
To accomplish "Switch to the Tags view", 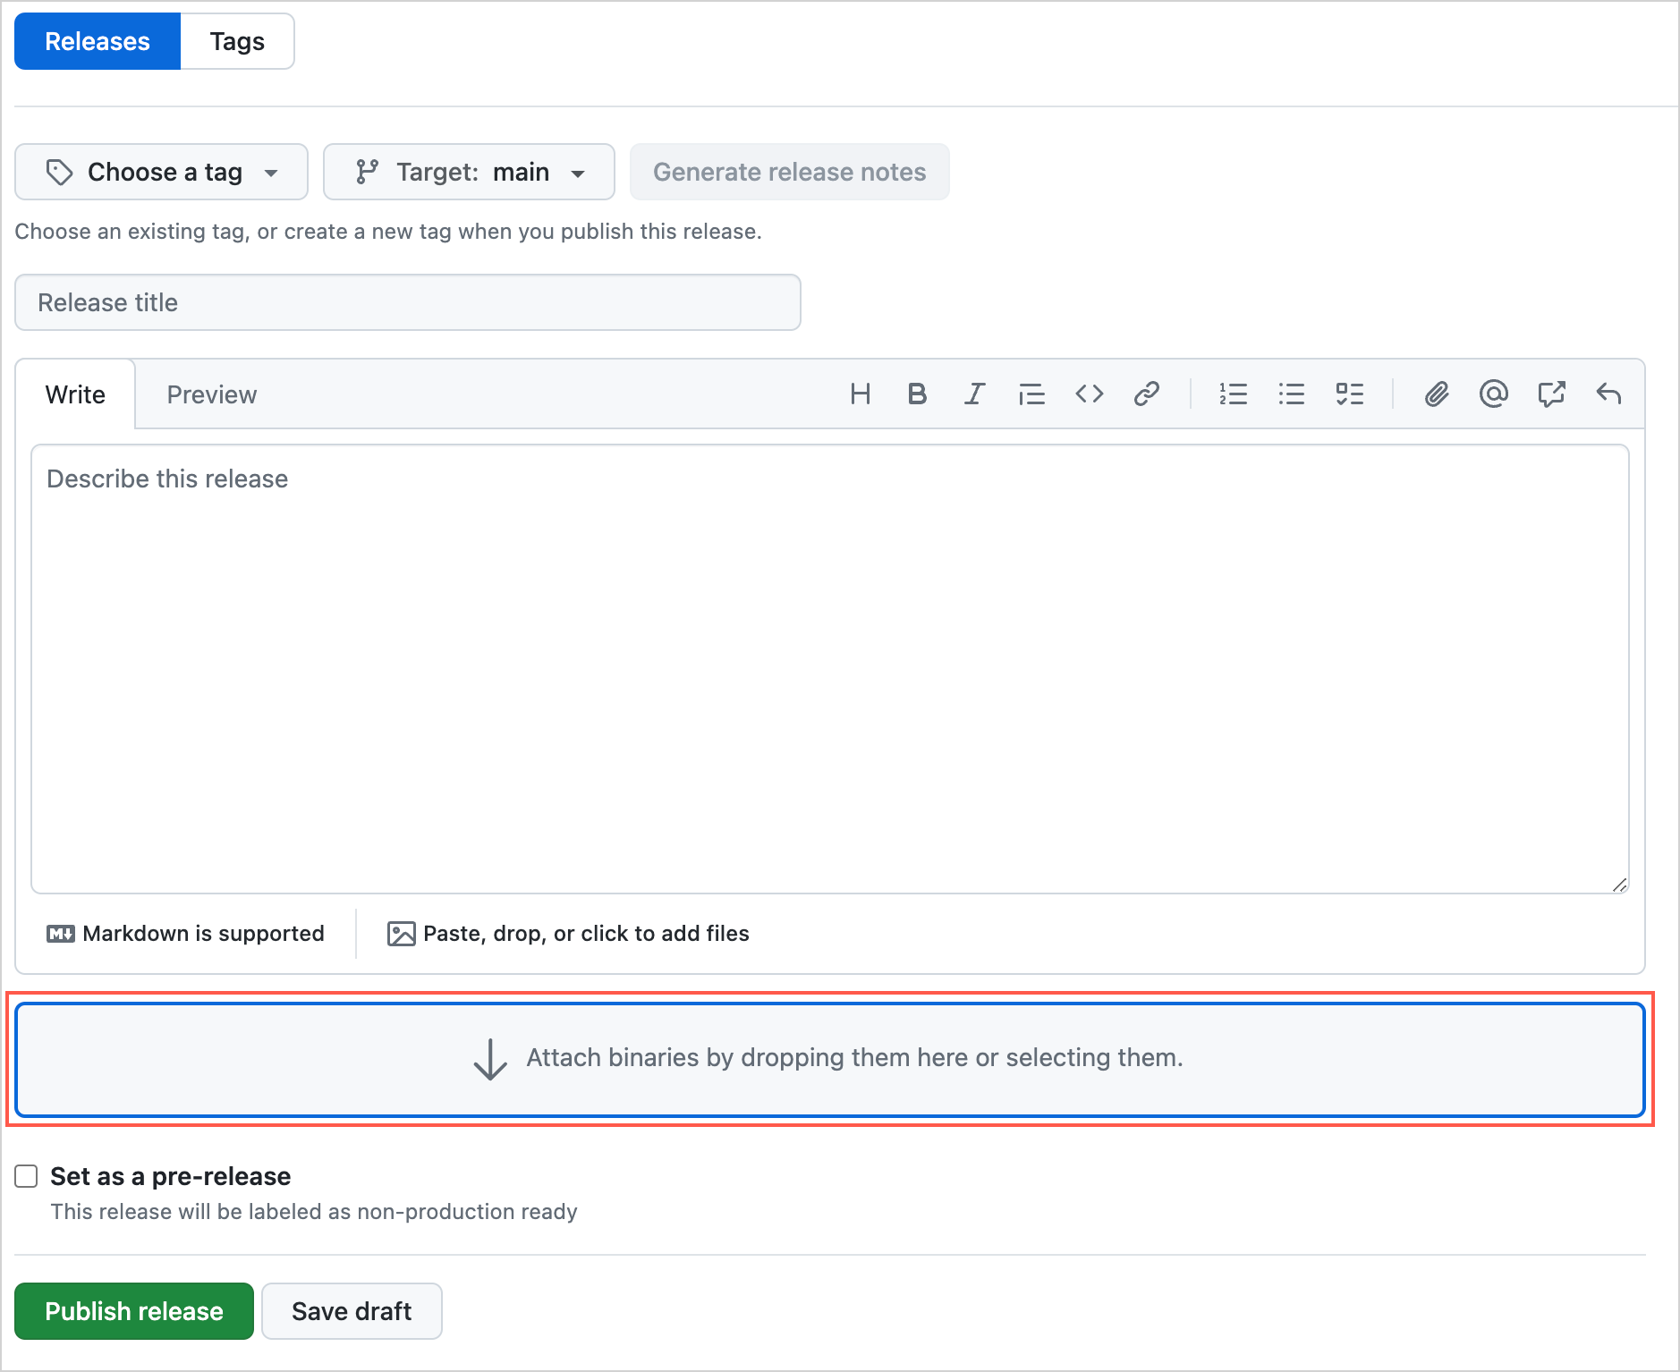I will click(236, 41).
